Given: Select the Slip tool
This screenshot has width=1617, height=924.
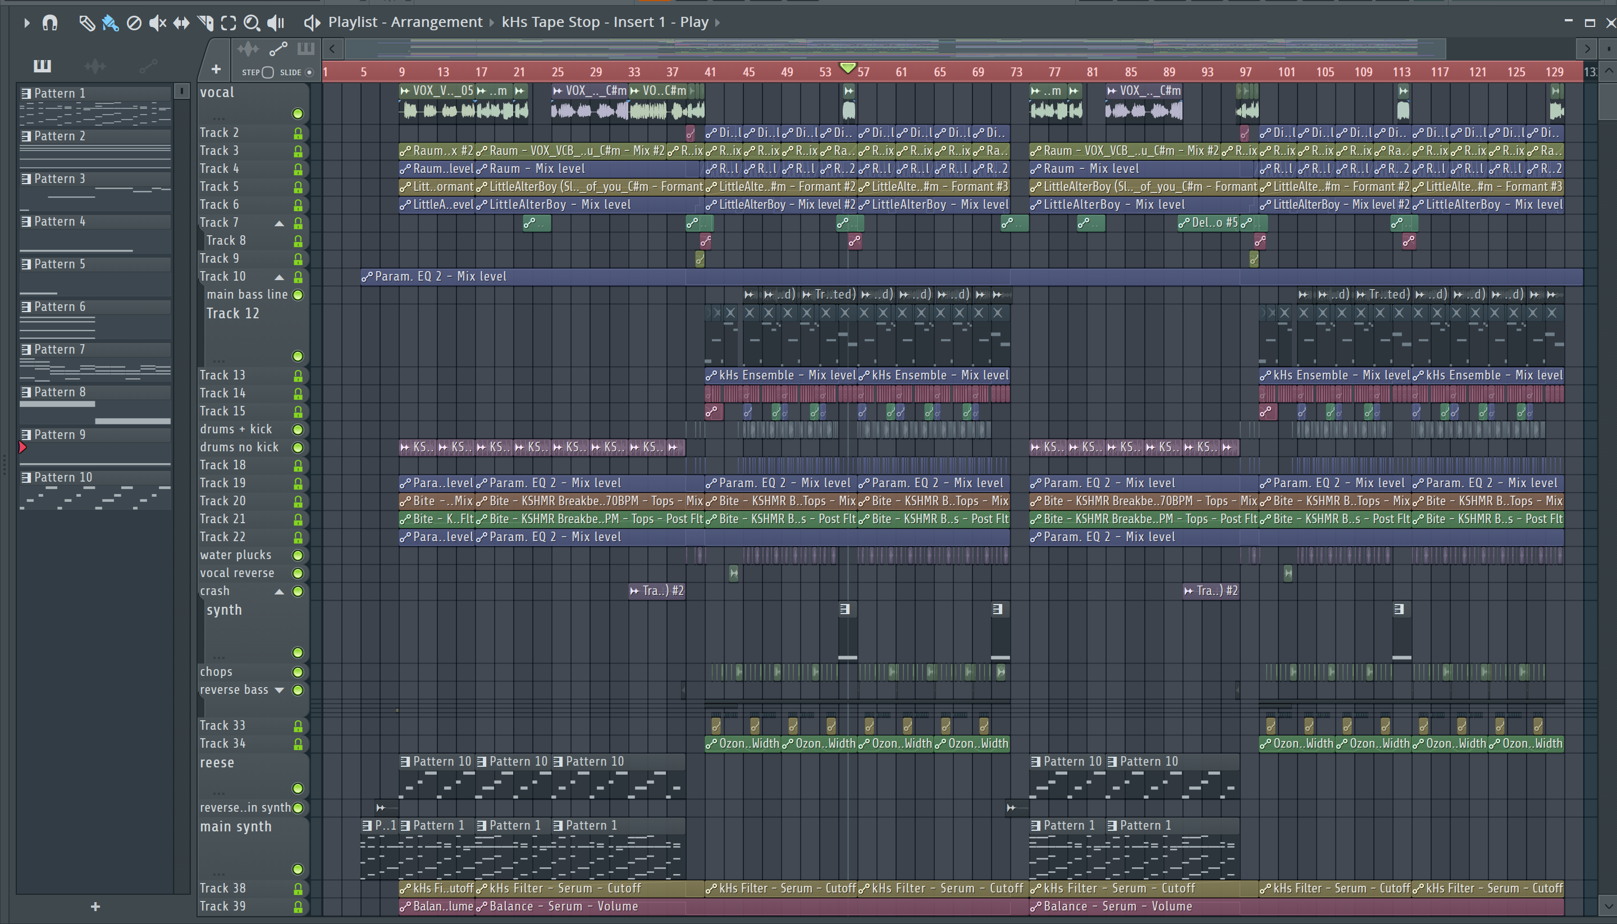Looking at the screenshot, I should [x=181, y=23].
